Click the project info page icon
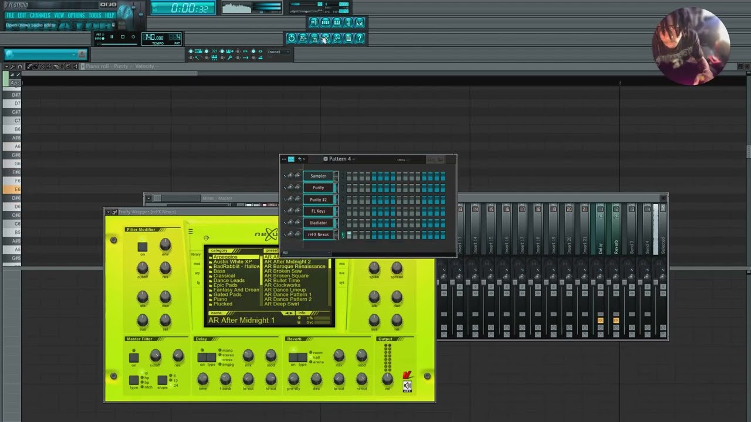Viewport: 751px width, 422px height. tap(348, 38)
